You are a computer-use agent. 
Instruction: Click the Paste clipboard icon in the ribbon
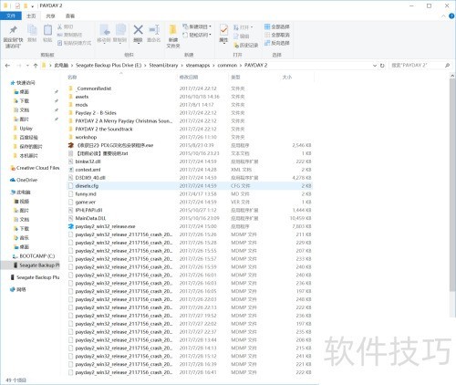(47, 30)
